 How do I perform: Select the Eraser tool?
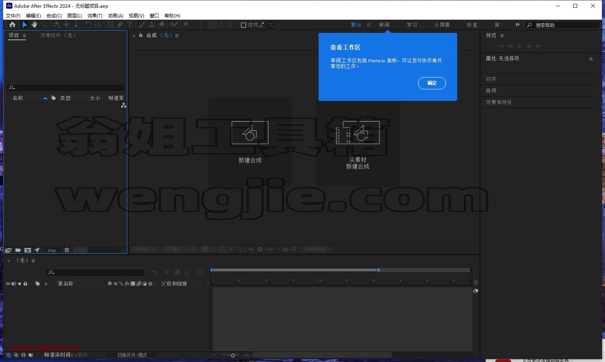[162, 25]
